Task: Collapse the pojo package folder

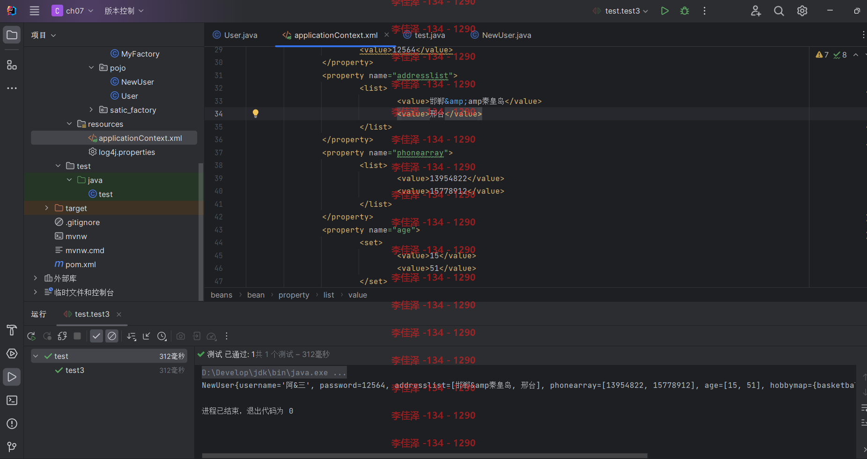Action: pyautogui.click(x=91, y=68)
